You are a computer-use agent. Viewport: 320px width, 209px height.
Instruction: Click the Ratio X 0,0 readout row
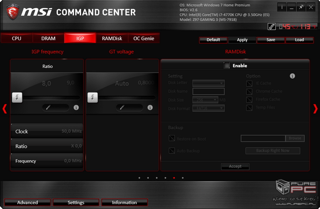point(47,146)
